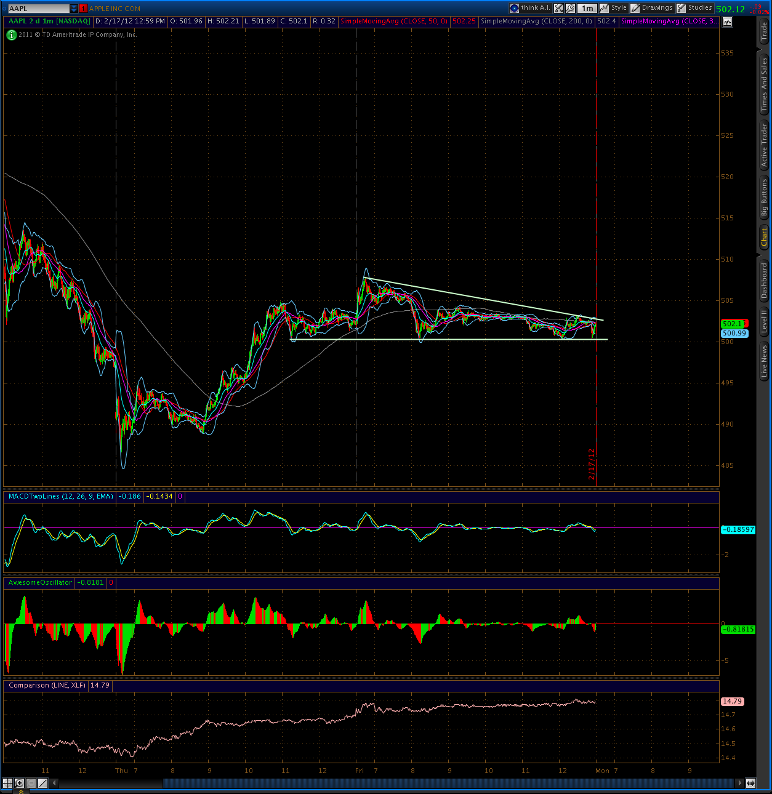The height and width of the screenshot is (794, 772).
Task: Click the magenta SimpleMovingAvg (CLOSE, 3... label
Action: [669, 21]
